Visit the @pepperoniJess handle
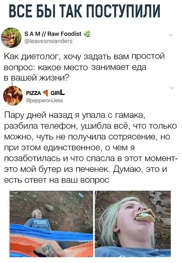The height and width of the screenshot is (263, 182). pyautogui.click(x=44, y=101)
